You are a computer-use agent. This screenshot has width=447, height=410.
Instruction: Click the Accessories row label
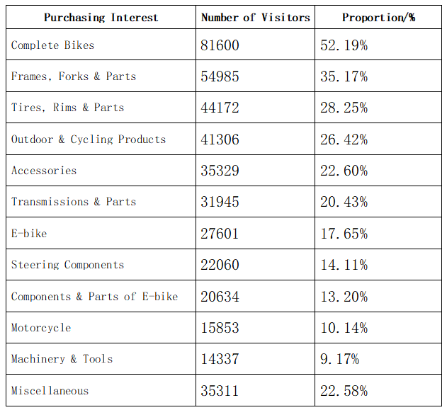44,171
